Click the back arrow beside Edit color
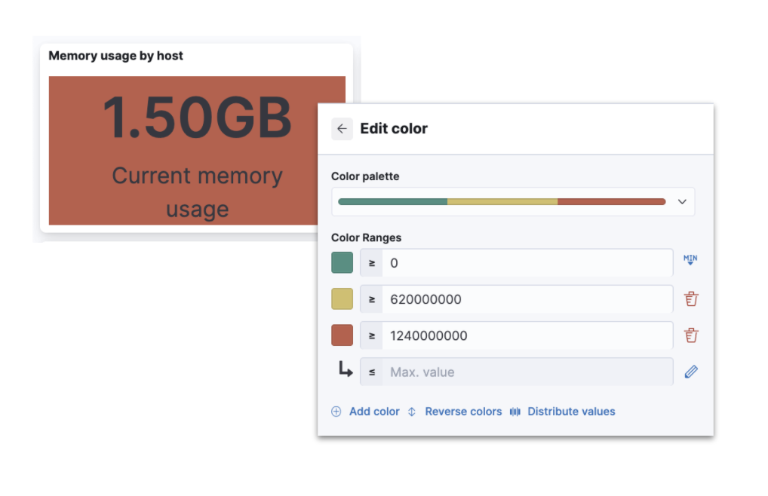The width and height of the screenshot is (768, 496). click(x=342, y=129)
